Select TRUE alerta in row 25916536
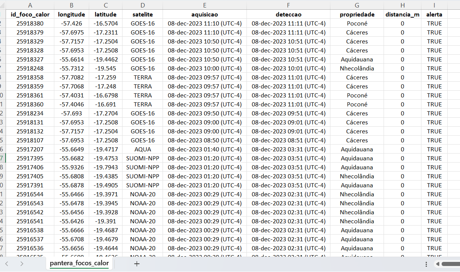The image size is (460, 272). click(x=435, y=248)
